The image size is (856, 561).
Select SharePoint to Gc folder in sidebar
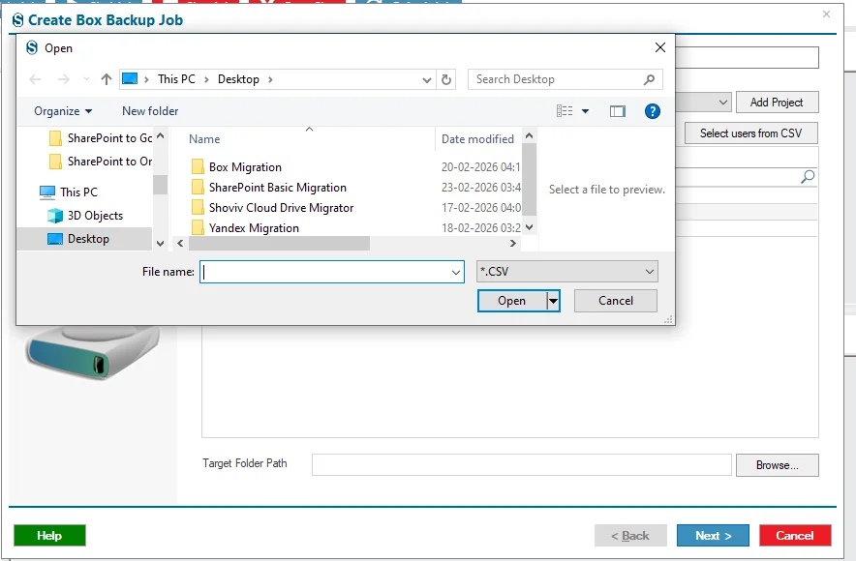(101, 138)
